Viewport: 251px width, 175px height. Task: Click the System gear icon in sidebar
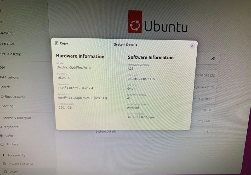coord(5,172)
